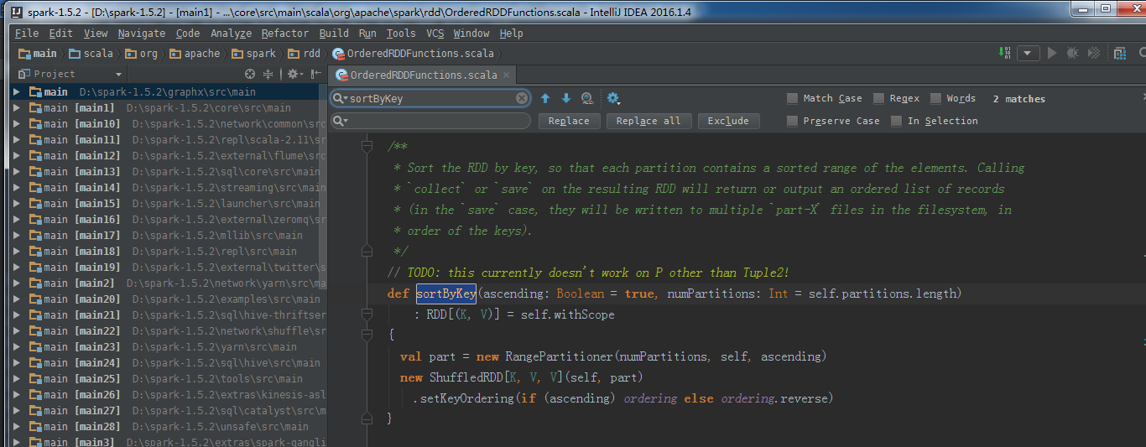The width and height of the screenshot is (1146, 447).
Task: Open the Help menu
Action: 511,34
